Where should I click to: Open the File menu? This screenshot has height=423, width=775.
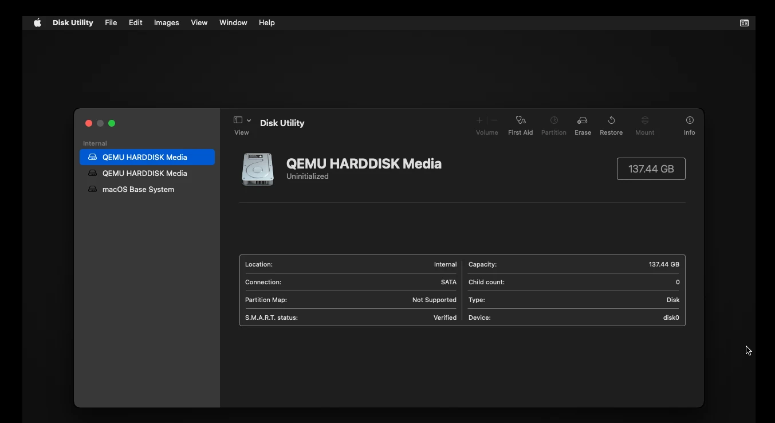111,23
